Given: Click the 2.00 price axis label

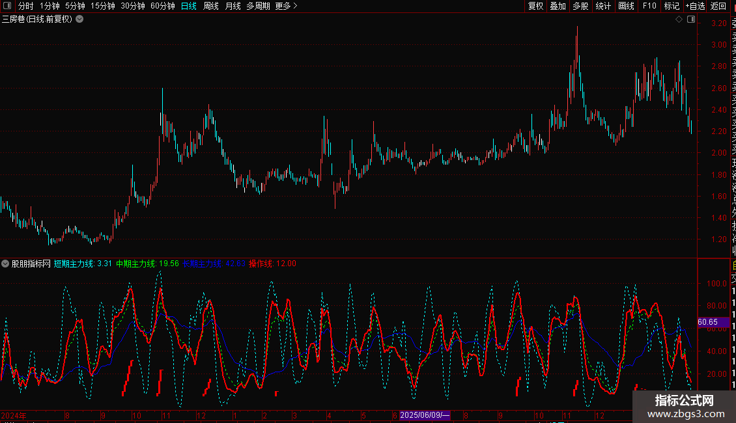Looking at the screenshot, I should (x=719, y=153).
